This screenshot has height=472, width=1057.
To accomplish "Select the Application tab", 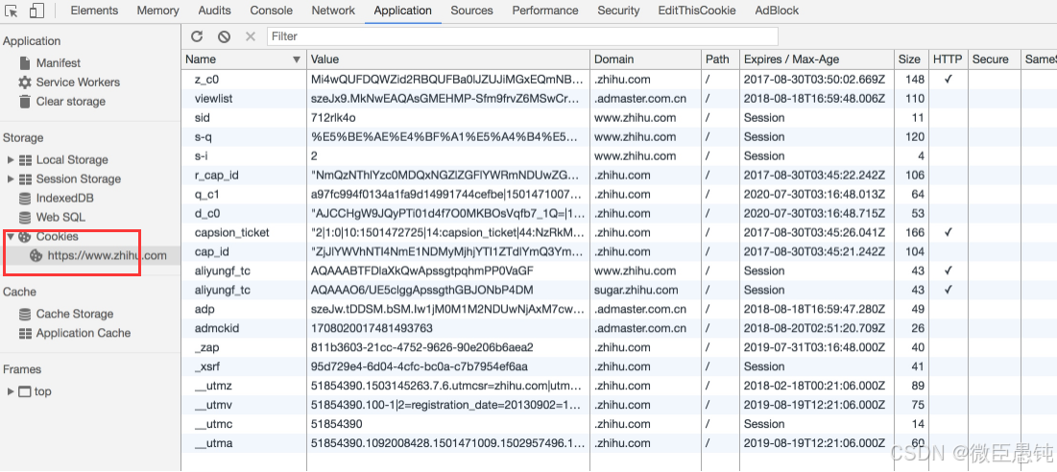I will click(402, 11).
